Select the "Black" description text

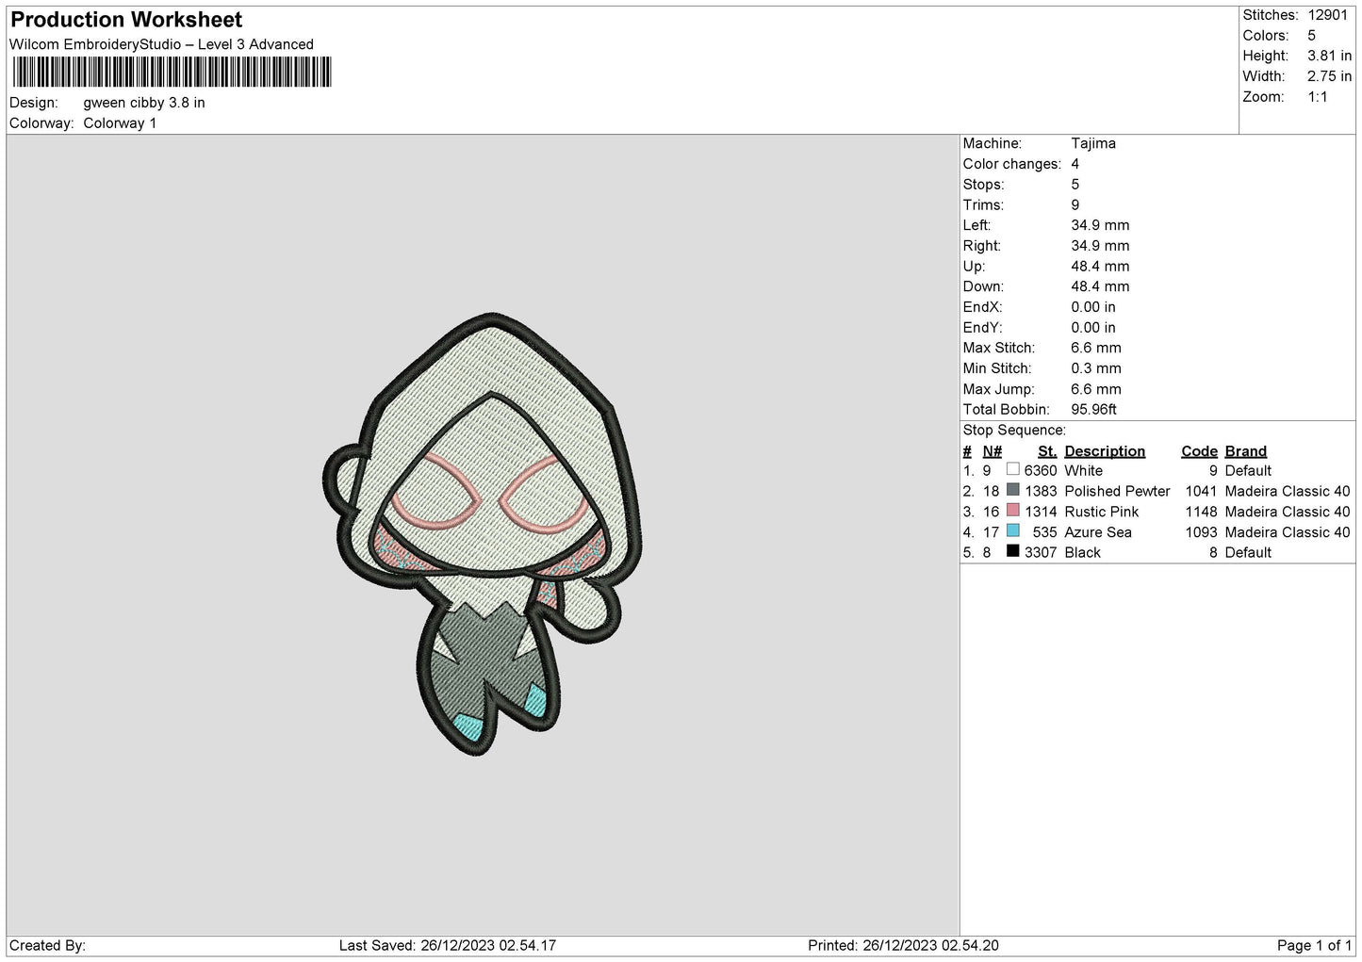click(x=1082, y=552)
